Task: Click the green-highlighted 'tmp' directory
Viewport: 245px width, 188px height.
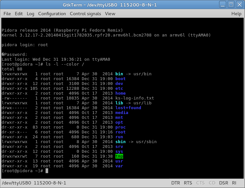Action: tap(119, 156)
